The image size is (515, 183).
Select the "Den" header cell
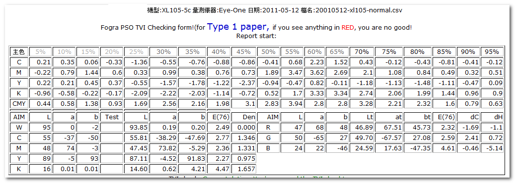point(243,117)
